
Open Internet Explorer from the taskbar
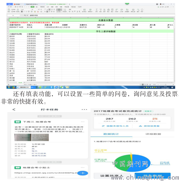pyautogui.click(x=45, y=87)
